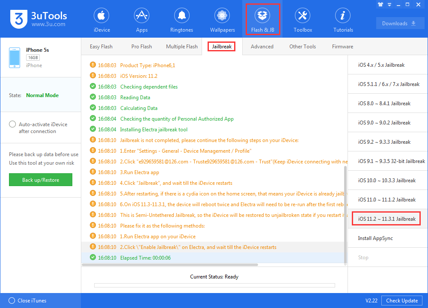Image resolution: width=428 pixels, height=308 pixels.
Task: Select the Jailbreak tab
Action: [222, 46]
